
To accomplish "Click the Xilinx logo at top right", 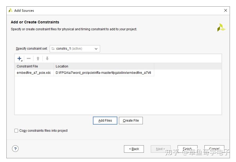I will click(221, 28).
